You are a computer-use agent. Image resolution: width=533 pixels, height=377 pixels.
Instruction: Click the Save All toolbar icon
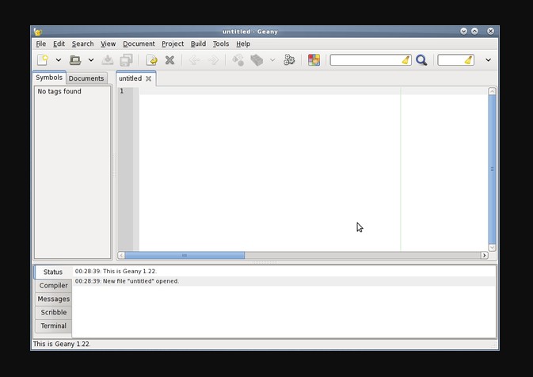[126, 60]
